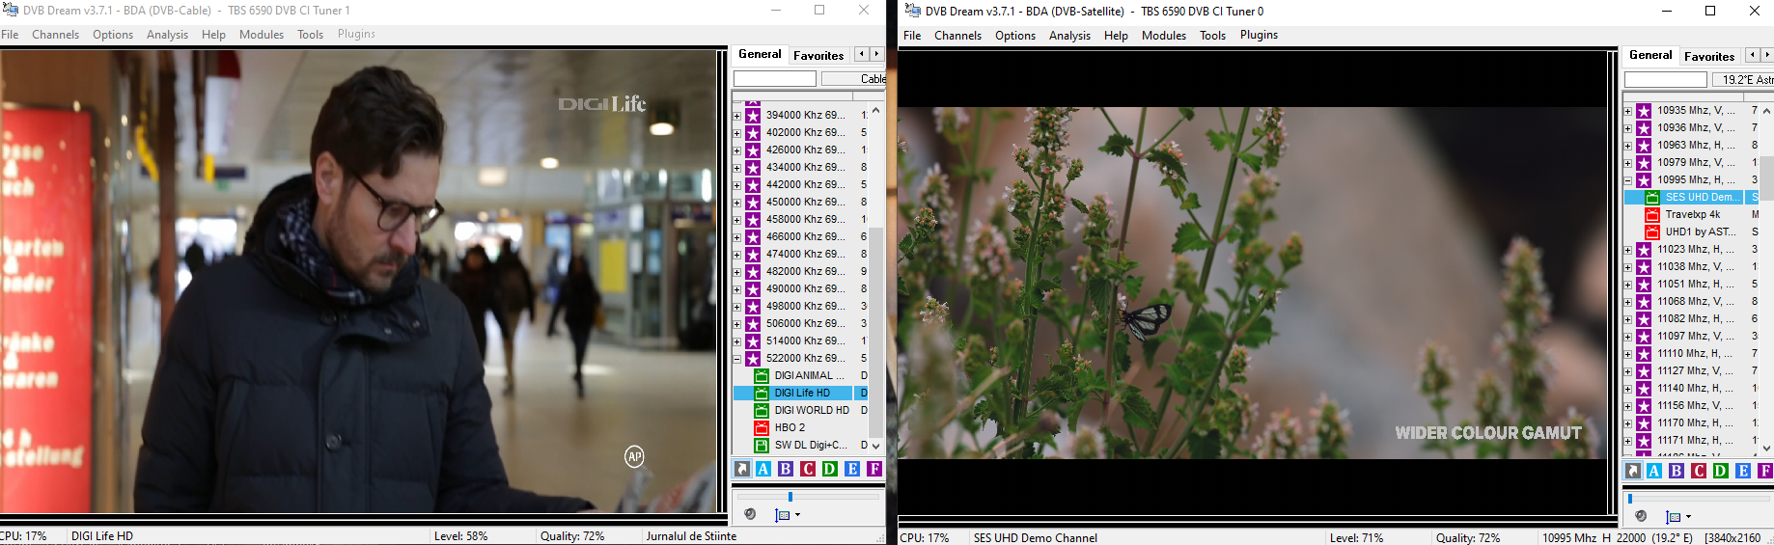Click the SW DL Digi+C data icon
Image resolution: width=1774 pixels, height=545 pixels.
(x=762, y=445)
